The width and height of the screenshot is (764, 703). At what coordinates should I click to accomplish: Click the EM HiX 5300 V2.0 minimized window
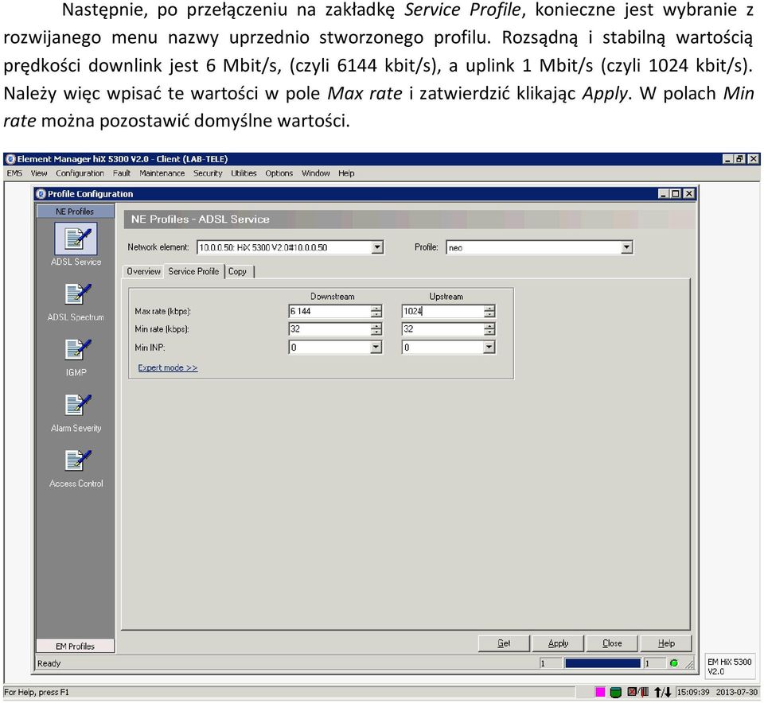(730, 666)
